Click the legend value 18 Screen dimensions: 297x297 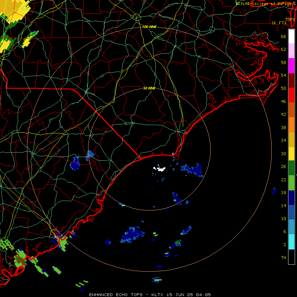point(283,193)
